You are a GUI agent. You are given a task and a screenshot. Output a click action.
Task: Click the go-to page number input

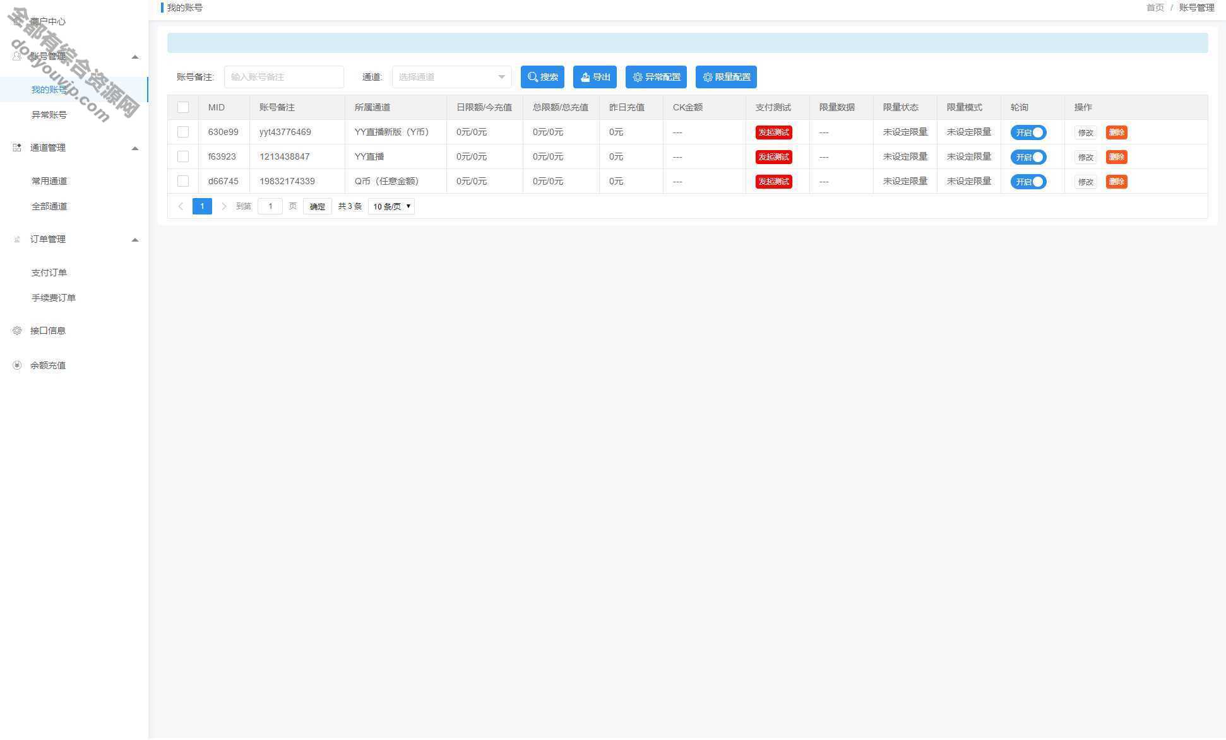[270, 206]
